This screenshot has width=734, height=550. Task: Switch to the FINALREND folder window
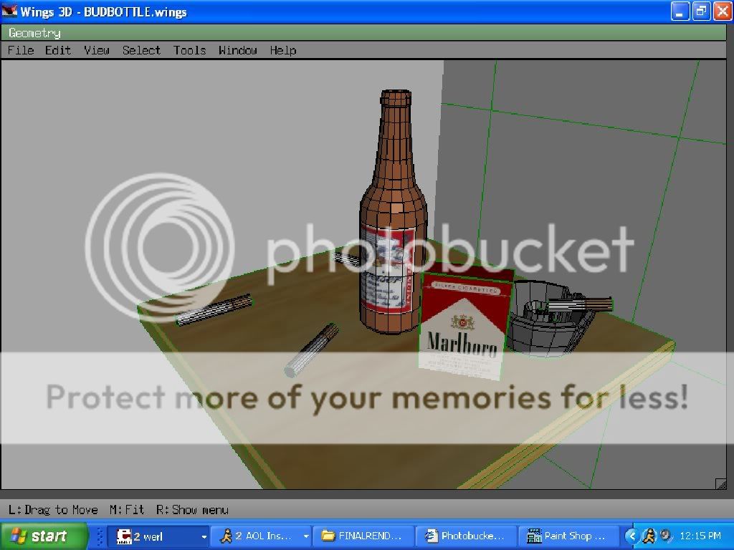366,536
